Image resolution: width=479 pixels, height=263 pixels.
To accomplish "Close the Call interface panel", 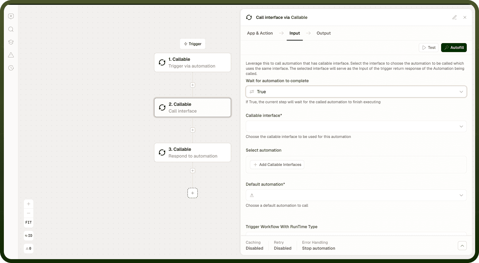I will [465, 17].
